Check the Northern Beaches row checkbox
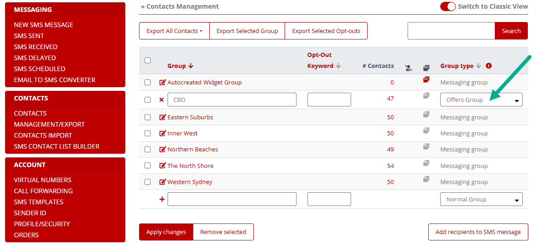This screenshot has height=251, width=543. pos(147,150)
